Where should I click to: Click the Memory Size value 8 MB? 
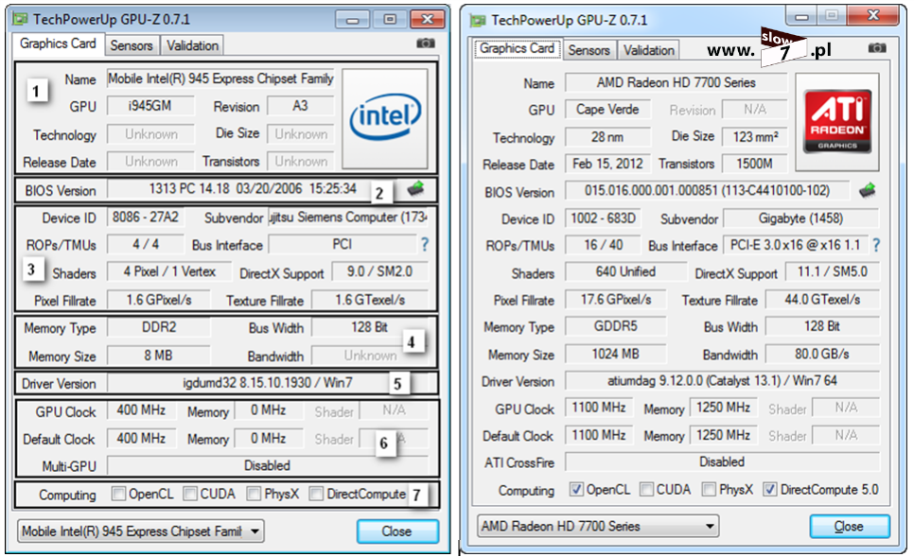pyautogui.click(x=159, y=356)
